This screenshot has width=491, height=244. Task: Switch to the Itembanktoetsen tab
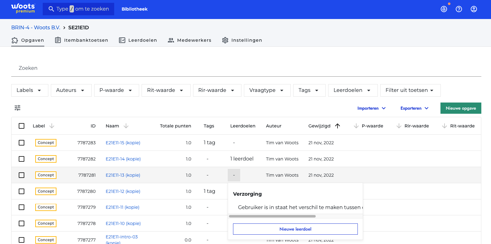coord(81,40)
